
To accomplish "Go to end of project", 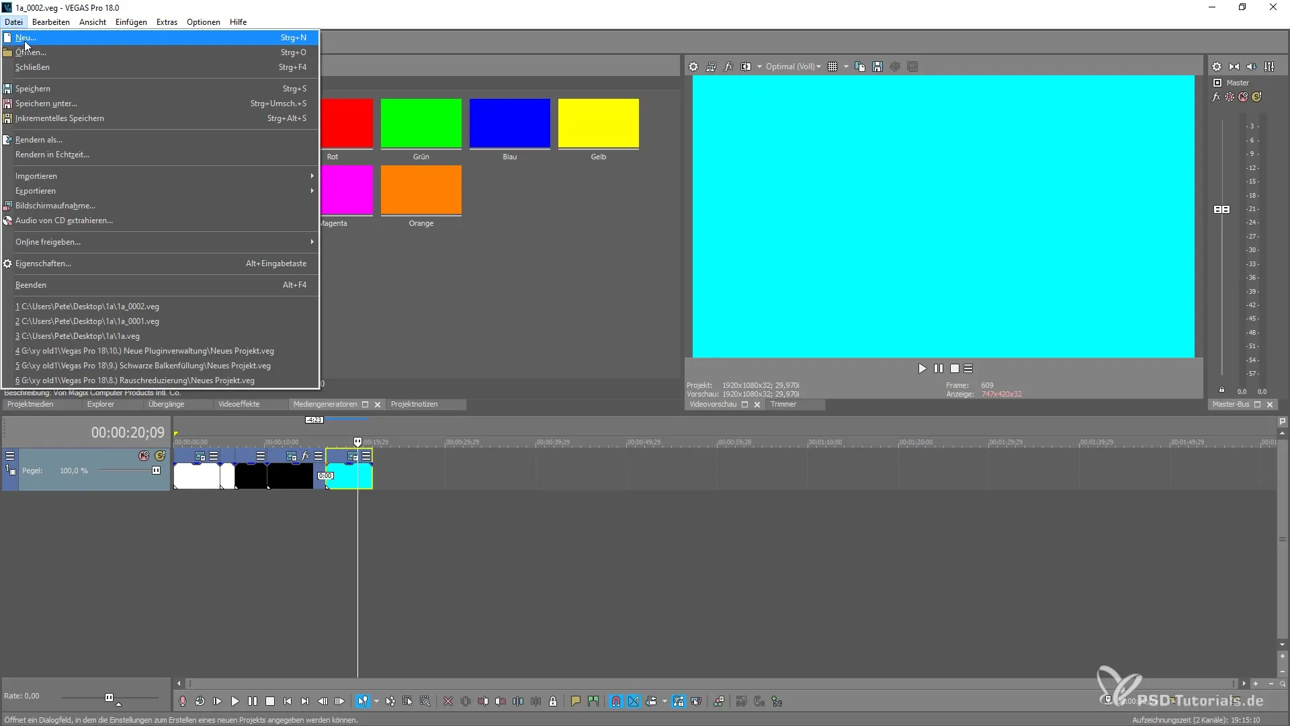I will [304, 701].
